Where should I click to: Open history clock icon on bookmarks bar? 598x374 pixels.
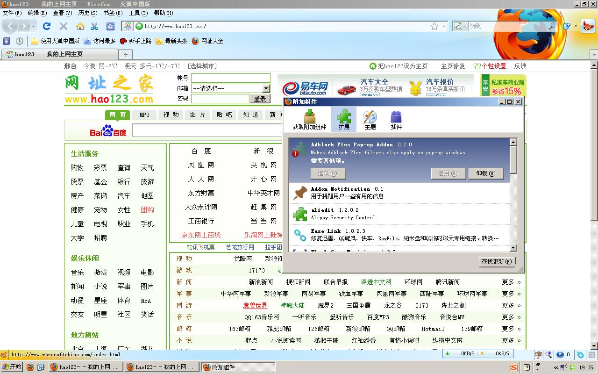pyautogui.click(x=19, y=41)
